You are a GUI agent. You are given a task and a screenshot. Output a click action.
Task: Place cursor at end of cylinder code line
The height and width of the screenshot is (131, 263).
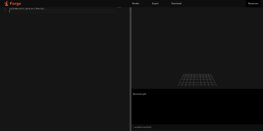coord(45,9)
